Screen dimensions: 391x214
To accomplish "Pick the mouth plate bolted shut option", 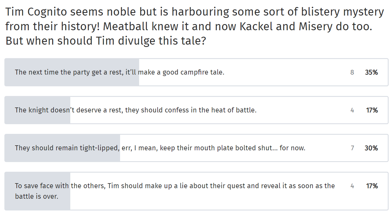I will (196, 148).
